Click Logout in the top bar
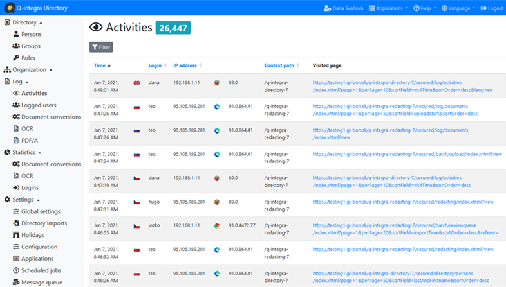 tap(492, 8)
